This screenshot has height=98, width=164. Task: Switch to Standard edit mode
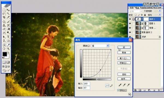tap(4, 62)
